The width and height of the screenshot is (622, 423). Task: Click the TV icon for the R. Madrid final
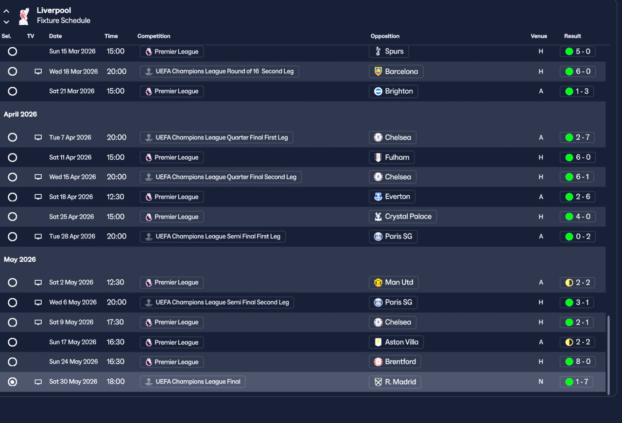tap(38, 382)
